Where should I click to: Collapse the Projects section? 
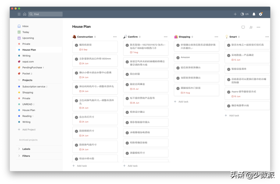click(x=19, y=80)
